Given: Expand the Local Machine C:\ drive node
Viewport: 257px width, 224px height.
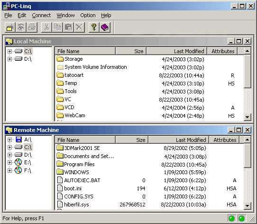Looking at the screenshot, I should 9,51.
